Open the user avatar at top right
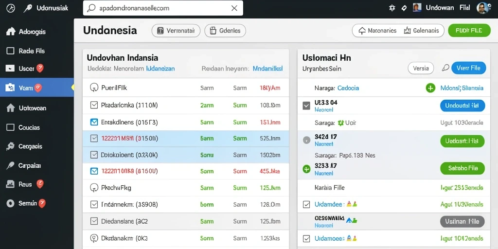The image size is (498, 249). 483,8
